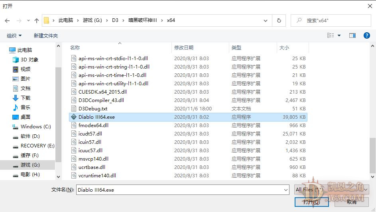Select api-ms-win-crt-stdio-l1-1-0.dll file
The width and height of the screenshot is (376, 212).
(188, 59)
